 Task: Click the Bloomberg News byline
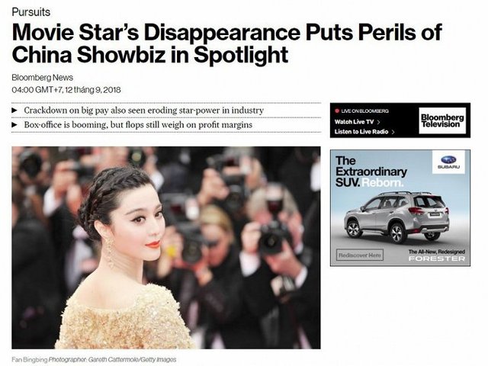[43, 78]
